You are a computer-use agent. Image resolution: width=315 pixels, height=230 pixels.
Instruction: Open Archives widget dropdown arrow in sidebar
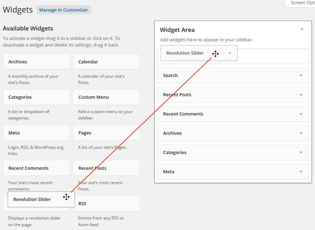pyautogui.click(x=301, y=133)
